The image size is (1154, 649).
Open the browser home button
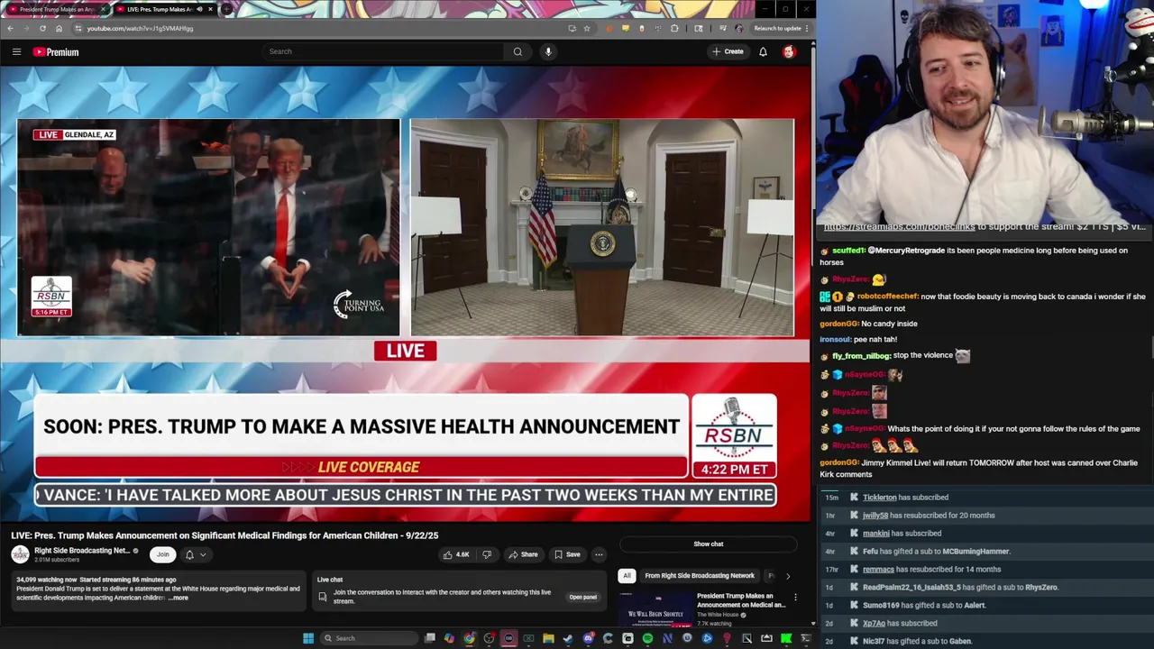pyautogui.click(x=59, y=28)
